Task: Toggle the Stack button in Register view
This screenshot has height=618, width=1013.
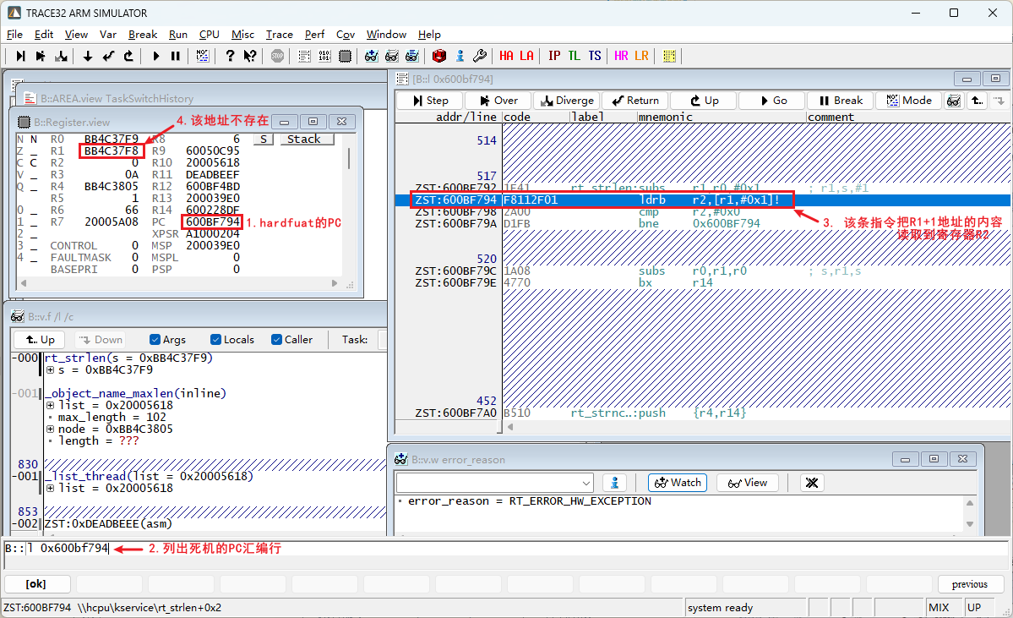Action: pyautogui.click(x=307, y=139)
